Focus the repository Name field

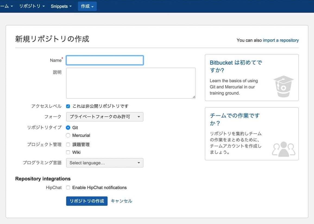105,60
